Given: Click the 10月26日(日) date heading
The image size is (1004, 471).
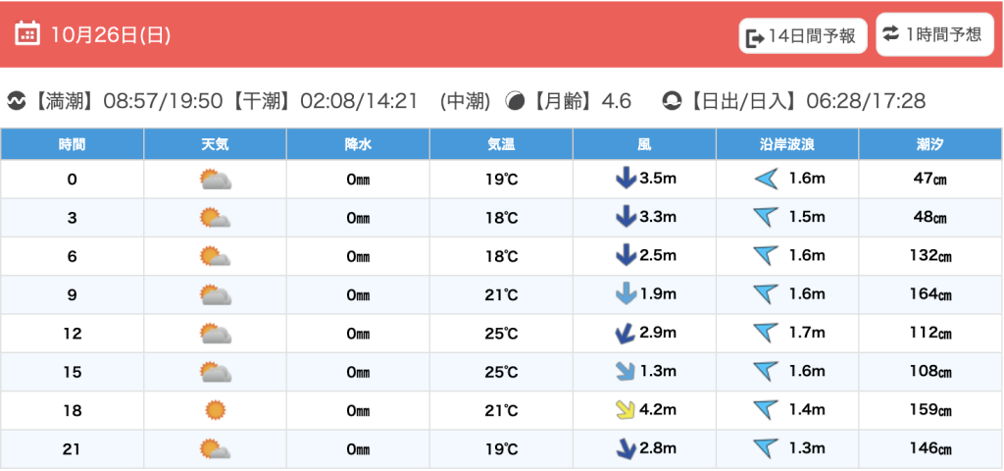Looking at the screenshot, I should coord(110,35).
